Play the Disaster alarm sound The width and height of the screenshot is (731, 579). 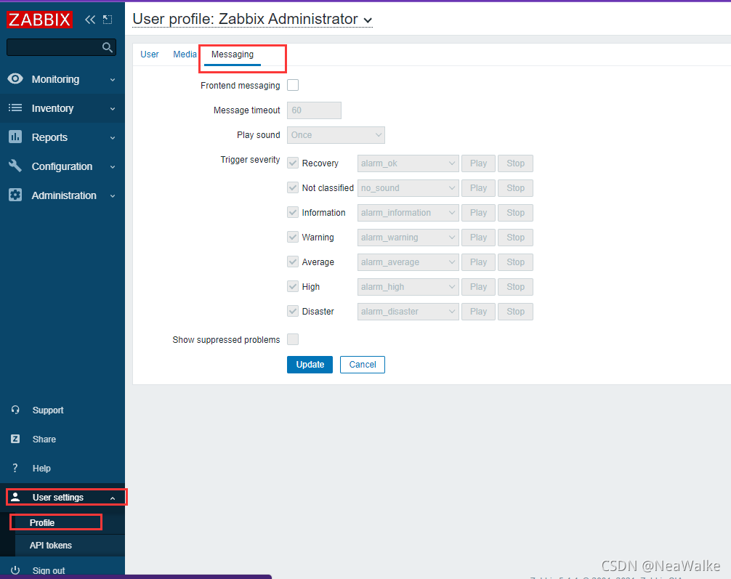click(478, 312)
